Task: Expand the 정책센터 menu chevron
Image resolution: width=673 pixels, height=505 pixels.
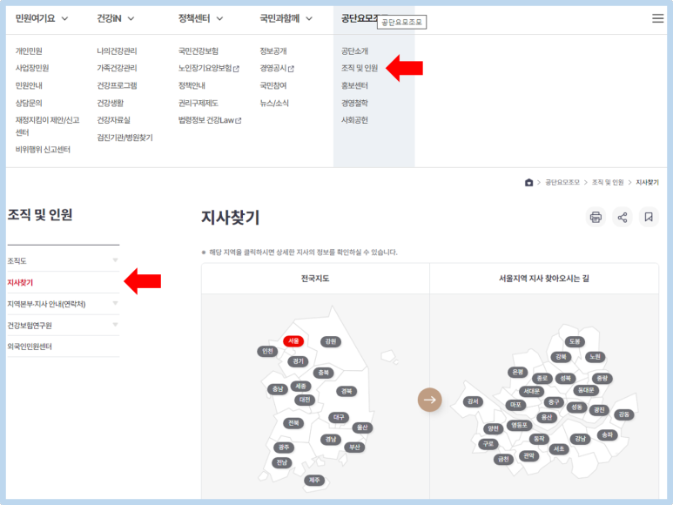Action: pyautogui.click(x=219, y=18)
